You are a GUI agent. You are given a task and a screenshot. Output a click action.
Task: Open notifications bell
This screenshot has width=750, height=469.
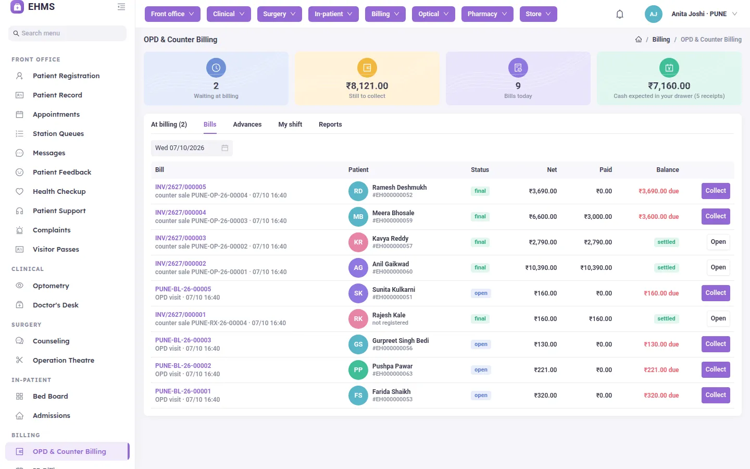(x=620, y=14)
